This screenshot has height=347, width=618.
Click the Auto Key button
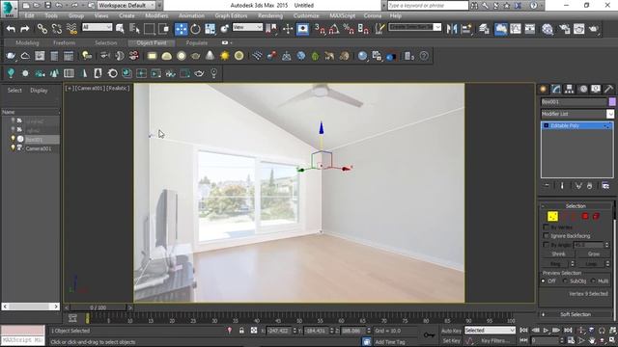pyautogui.click(x=451, y=331)
